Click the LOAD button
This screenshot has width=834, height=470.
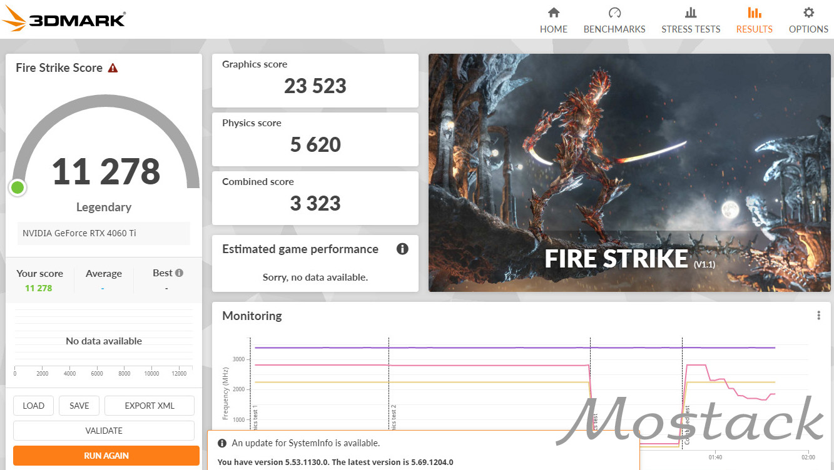[33, 406]
